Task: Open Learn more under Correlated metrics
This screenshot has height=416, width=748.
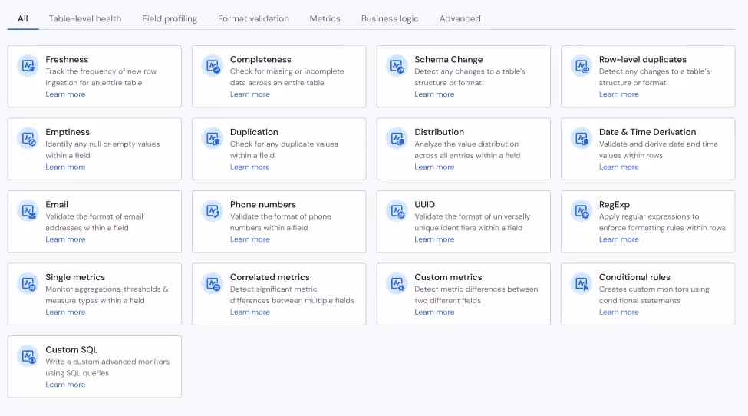Action: tap(250, 312)
